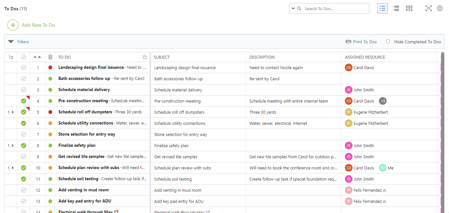Sort by Assigned Resource column header
Image resolution: width=449 pixels, height=213 pixels.
(365, 57)
